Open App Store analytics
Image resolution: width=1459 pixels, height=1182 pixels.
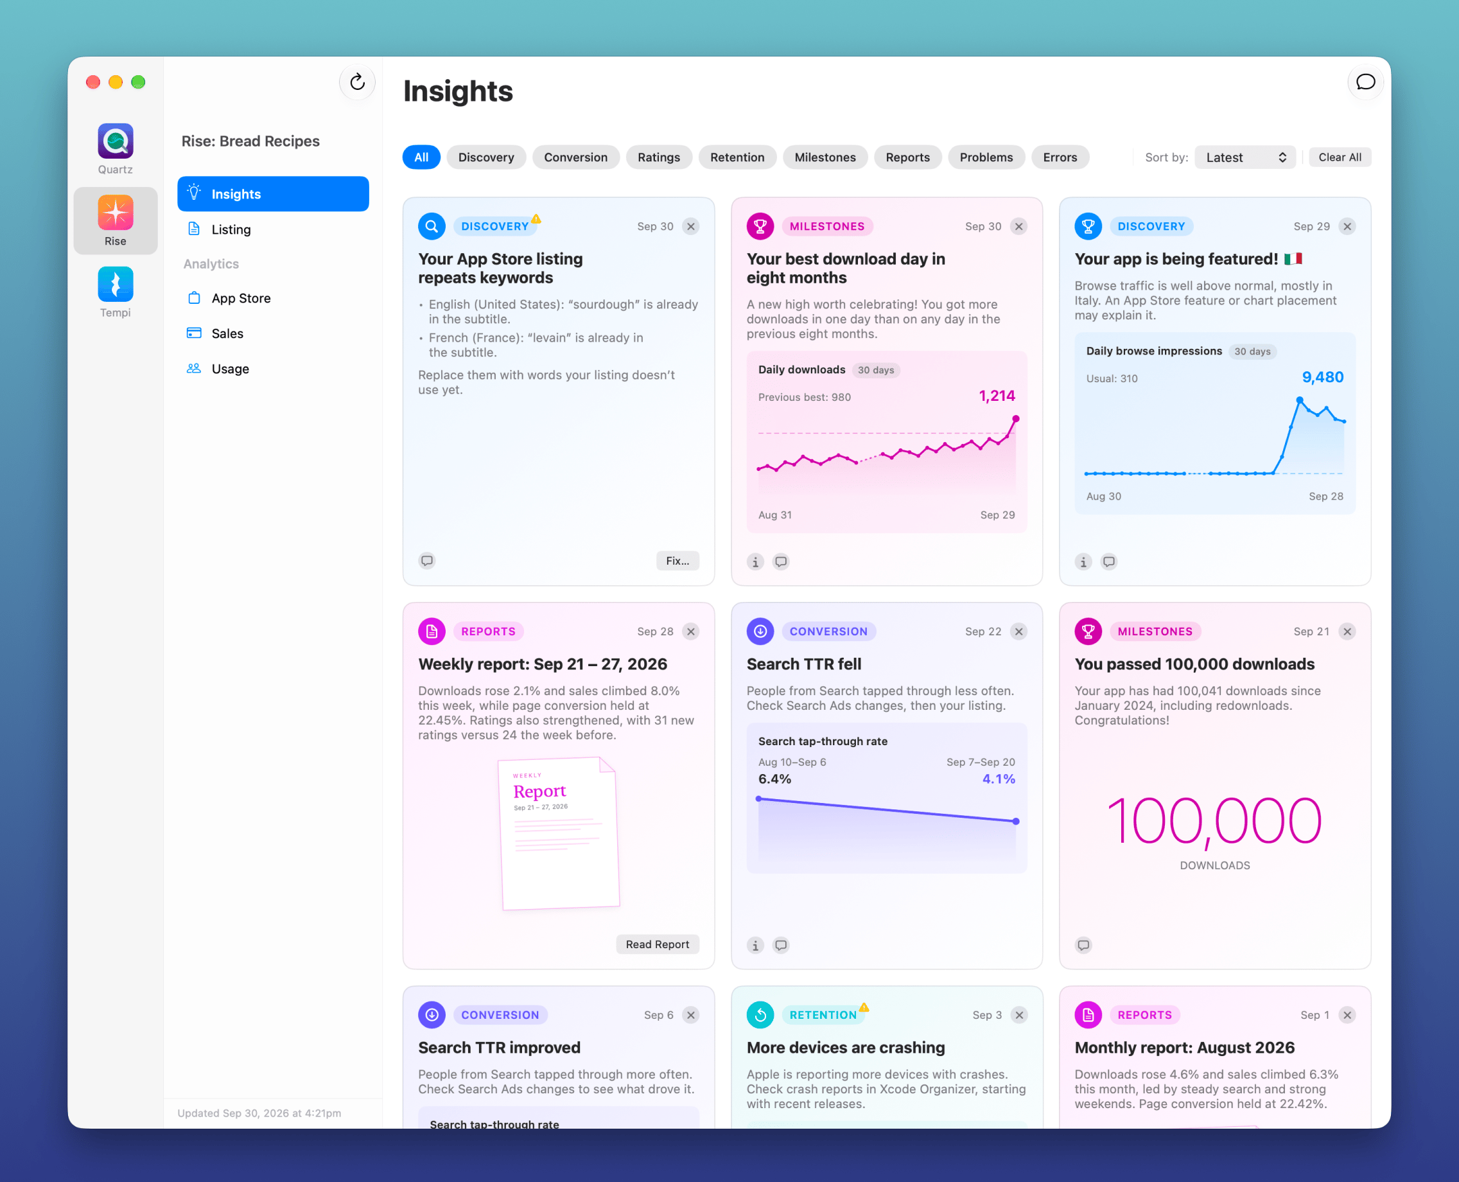click(273, 298)
